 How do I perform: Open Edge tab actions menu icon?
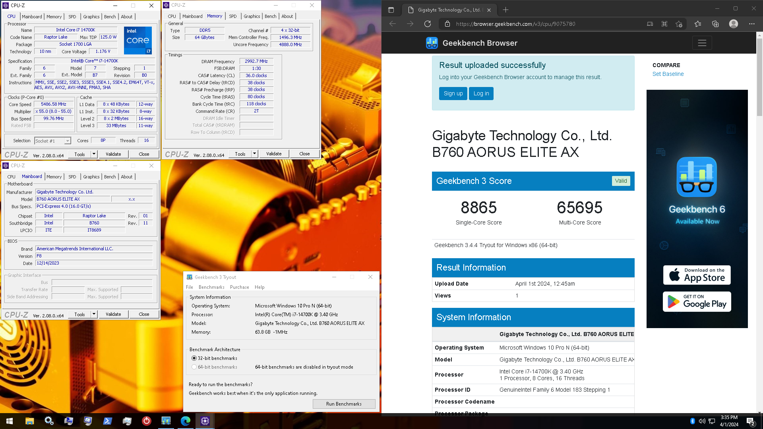[391, 10]
